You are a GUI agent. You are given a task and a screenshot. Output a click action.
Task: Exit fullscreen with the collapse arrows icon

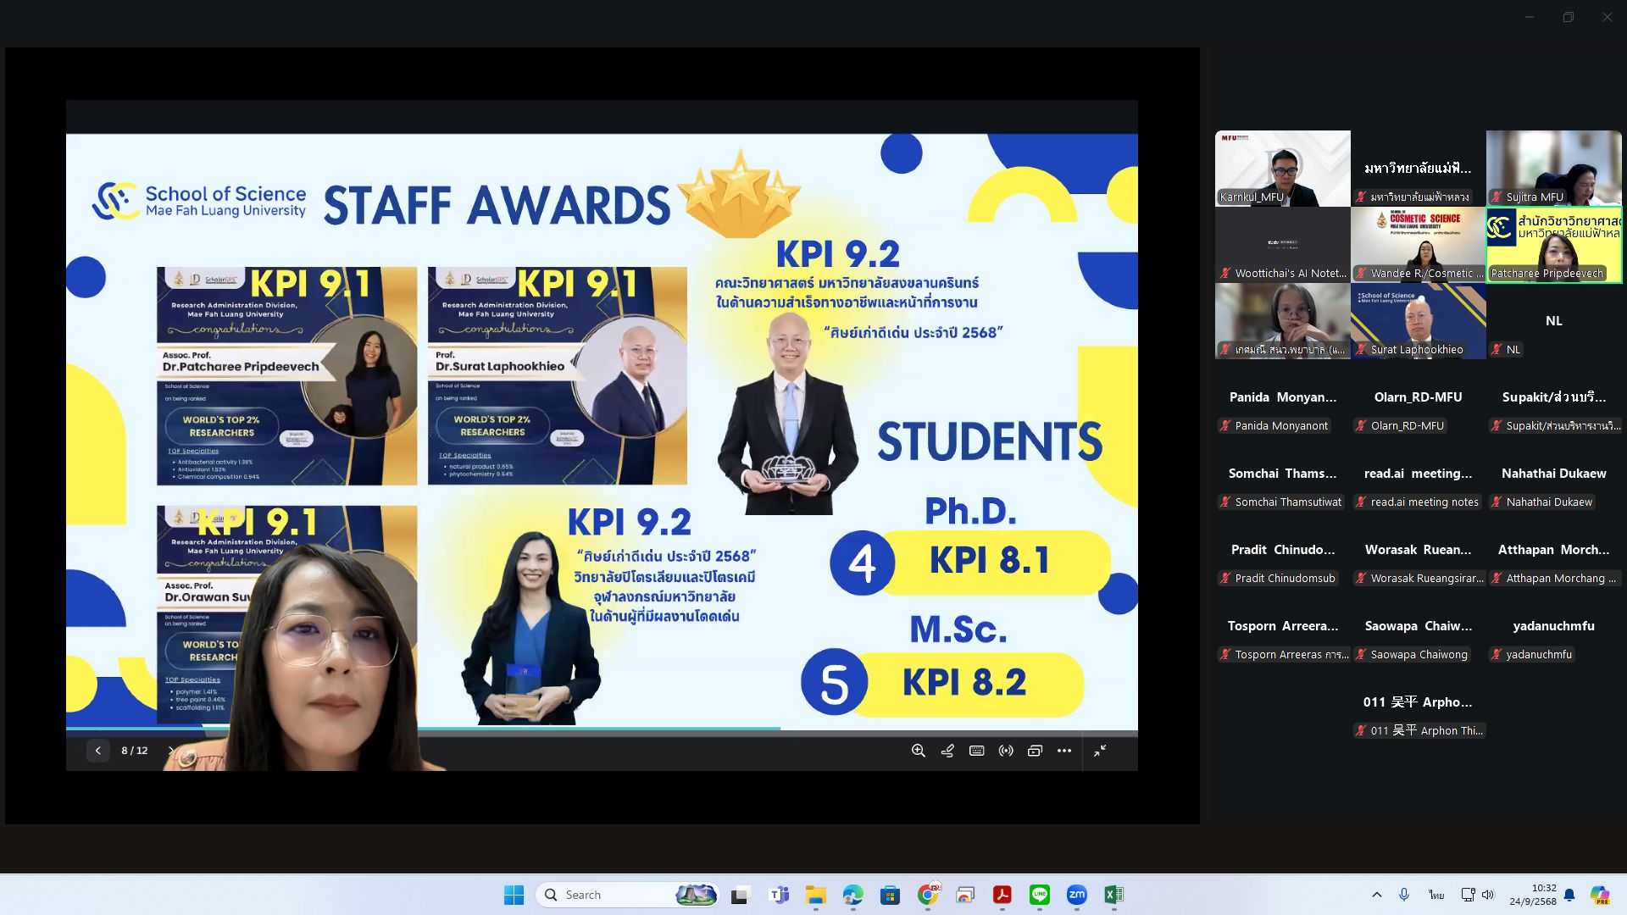coord(1100,751)
